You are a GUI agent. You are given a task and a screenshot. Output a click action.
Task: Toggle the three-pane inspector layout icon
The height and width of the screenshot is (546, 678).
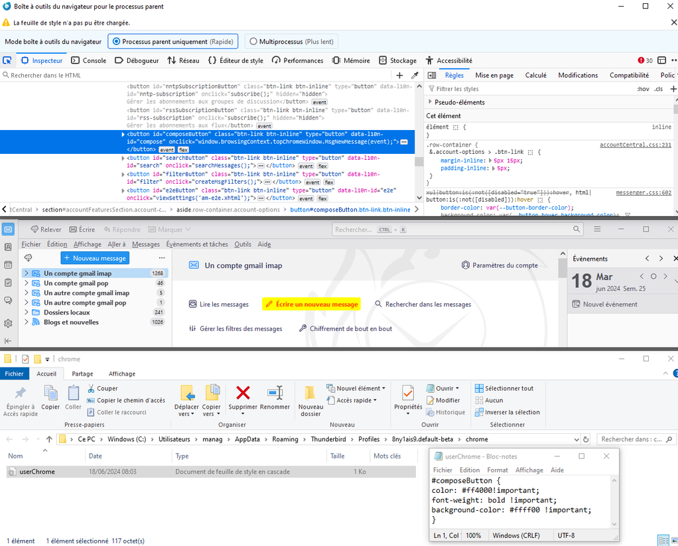(x=431, y=75)
